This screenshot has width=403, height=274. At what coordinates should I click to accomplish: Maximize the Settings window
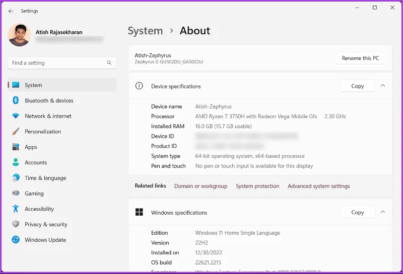[375, 8]
